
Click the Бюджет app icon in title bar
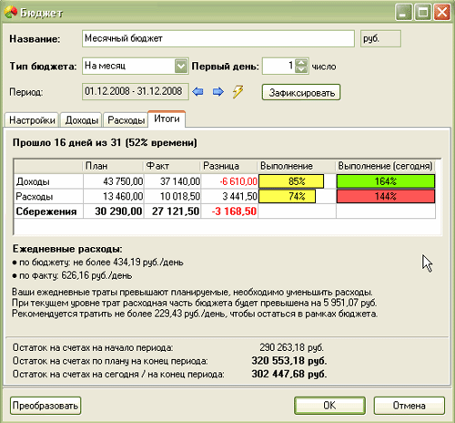(11, 13)
